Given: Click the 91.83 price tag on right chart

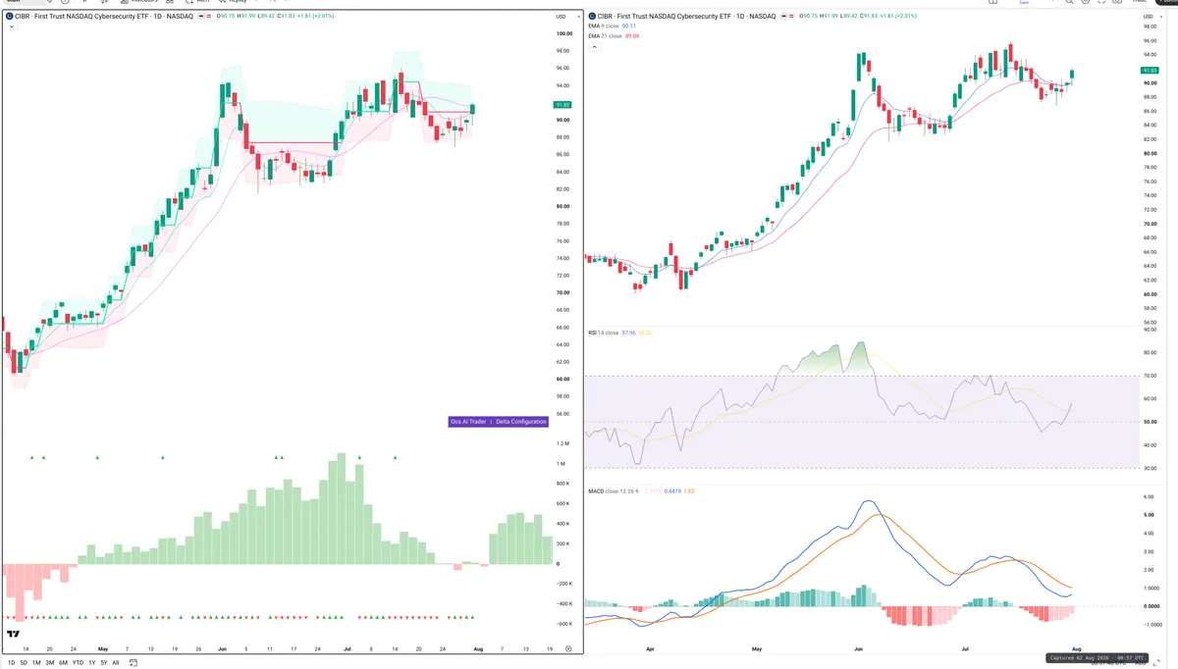Looking at the screenshot, I should [x=1150, y=71].
